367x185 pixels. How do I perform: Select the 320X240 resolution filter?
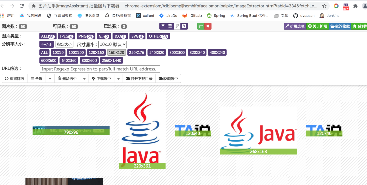click(197, 52)
